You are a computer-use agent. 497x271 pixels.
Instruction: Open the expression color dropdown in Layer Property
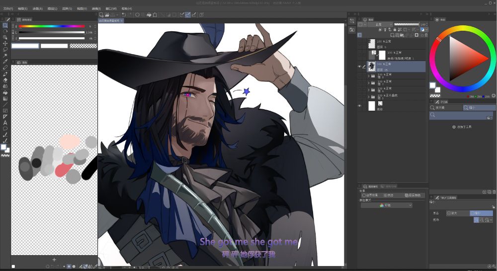click(x=386, y=205)
